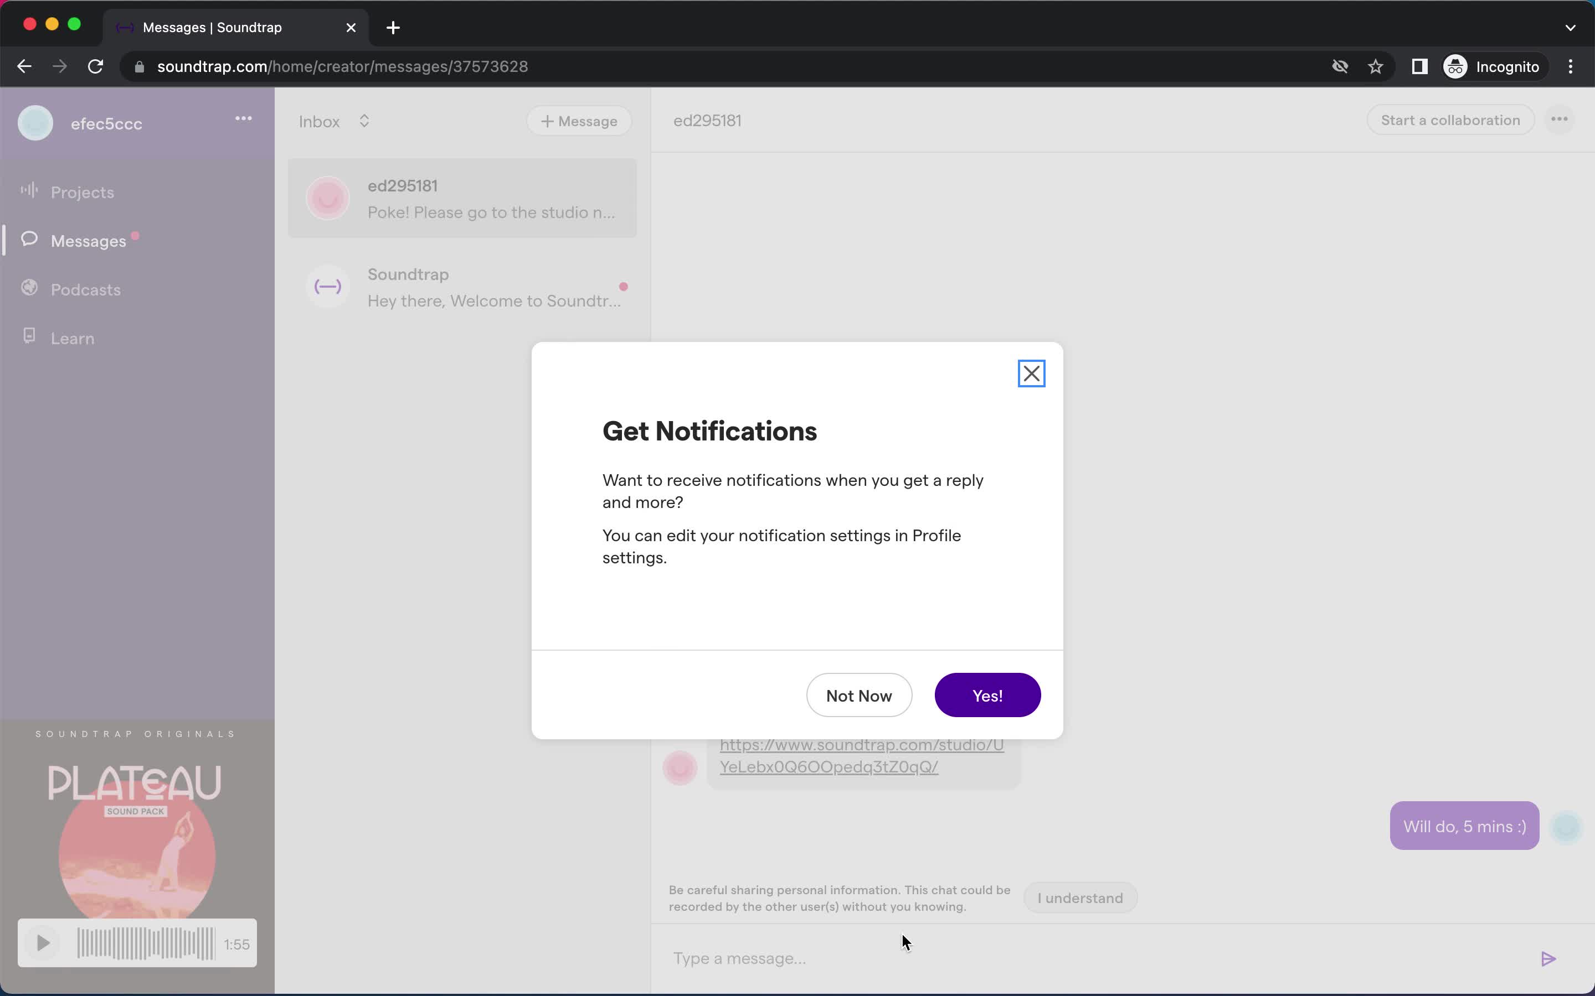Click the Podcasts icon in sidebar
Viewport: 1595px width, 996px height.
(x=30, y=288)
